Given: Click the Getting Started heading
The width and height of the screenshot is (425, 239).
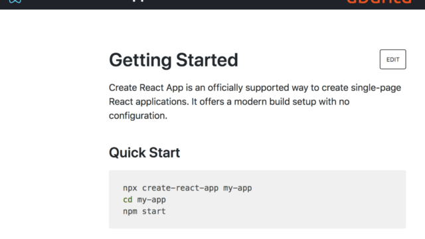Looking at the screenshot, I should pyautogui.click(x=173, y=60).
